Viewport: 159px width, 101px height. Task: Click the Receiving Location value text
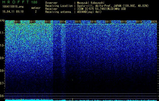[113, 6]
